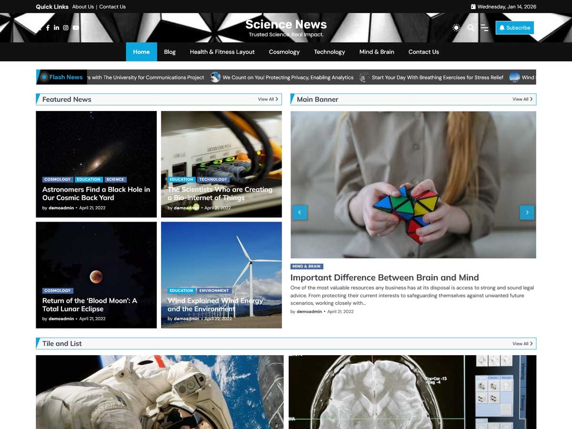Expand View All for Tile and List
This screenshot has height=429, width=572.
pos(523,343)
